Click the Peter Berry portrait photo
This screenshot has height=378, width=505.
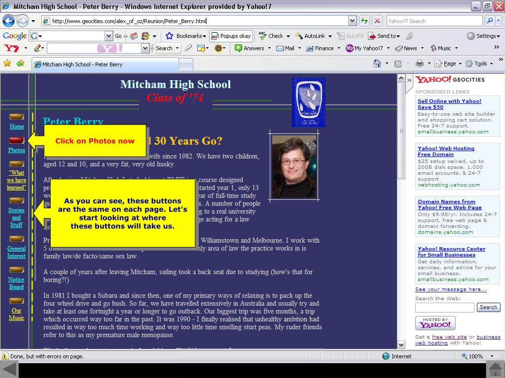point(294,166)
